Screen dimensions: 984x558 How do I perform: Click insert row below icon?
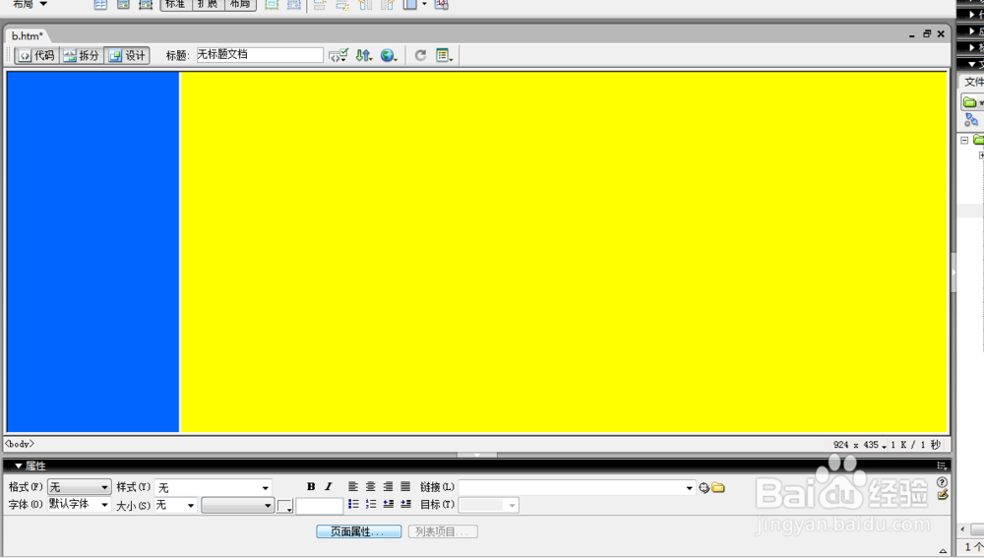tap(342, 4)
